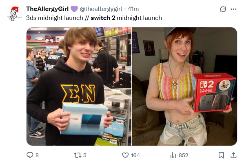Open TheAllergyGirl profile avatar

14,13
